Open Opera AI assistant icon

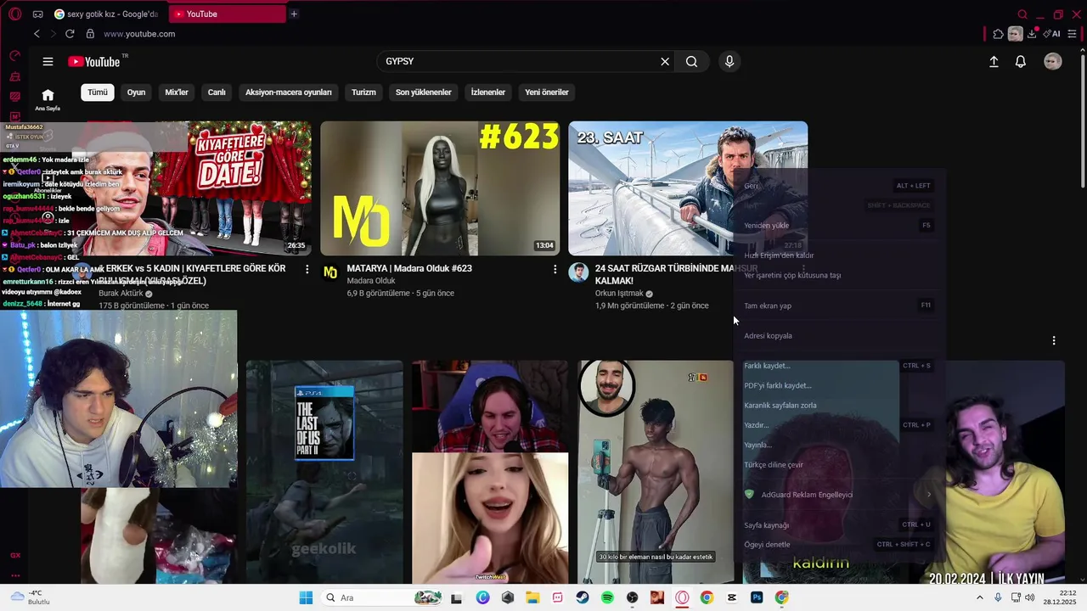1051,34
